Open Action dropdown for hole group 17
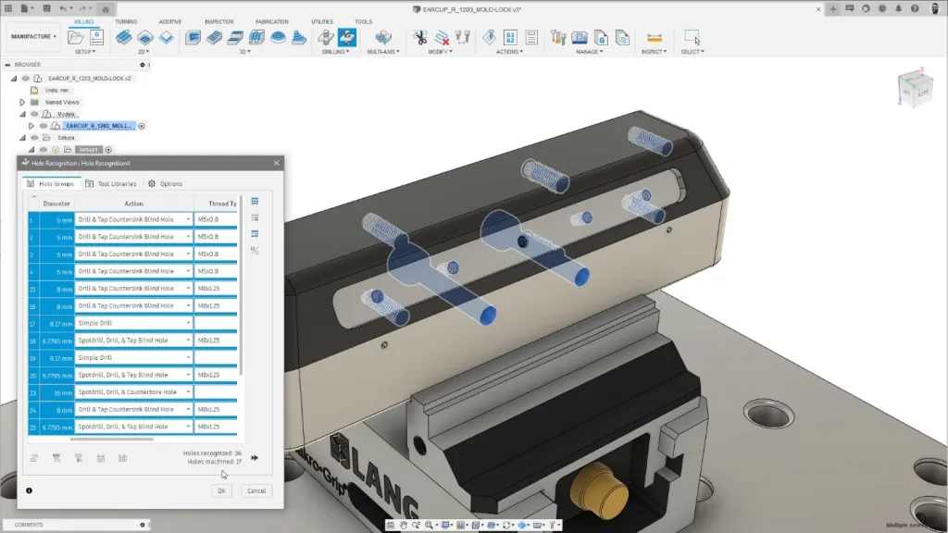The width and height of the screenshot is (948, 533). 189,323
